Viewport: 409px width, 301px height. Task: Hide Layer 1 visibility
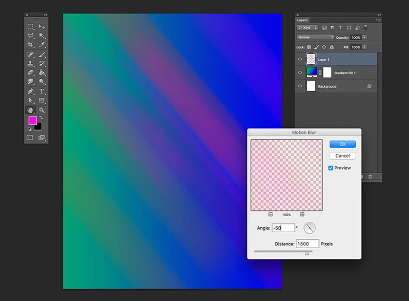point(300,59)
